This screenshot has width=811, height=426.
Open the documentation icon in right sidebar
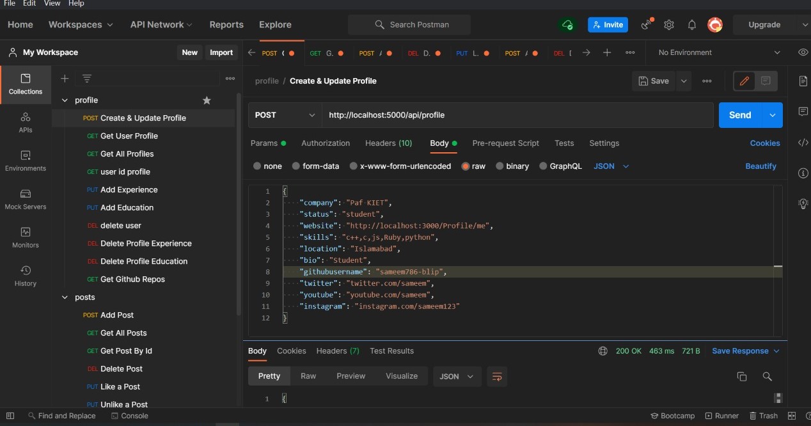[x=803, y=81]
